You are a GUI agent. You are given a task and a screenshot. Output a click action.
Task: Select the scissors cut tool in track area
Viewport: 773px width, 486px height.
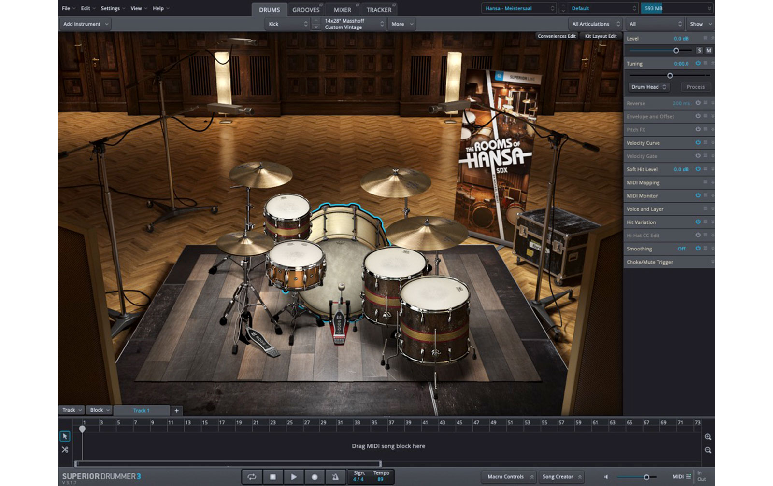tap(65, 450)
